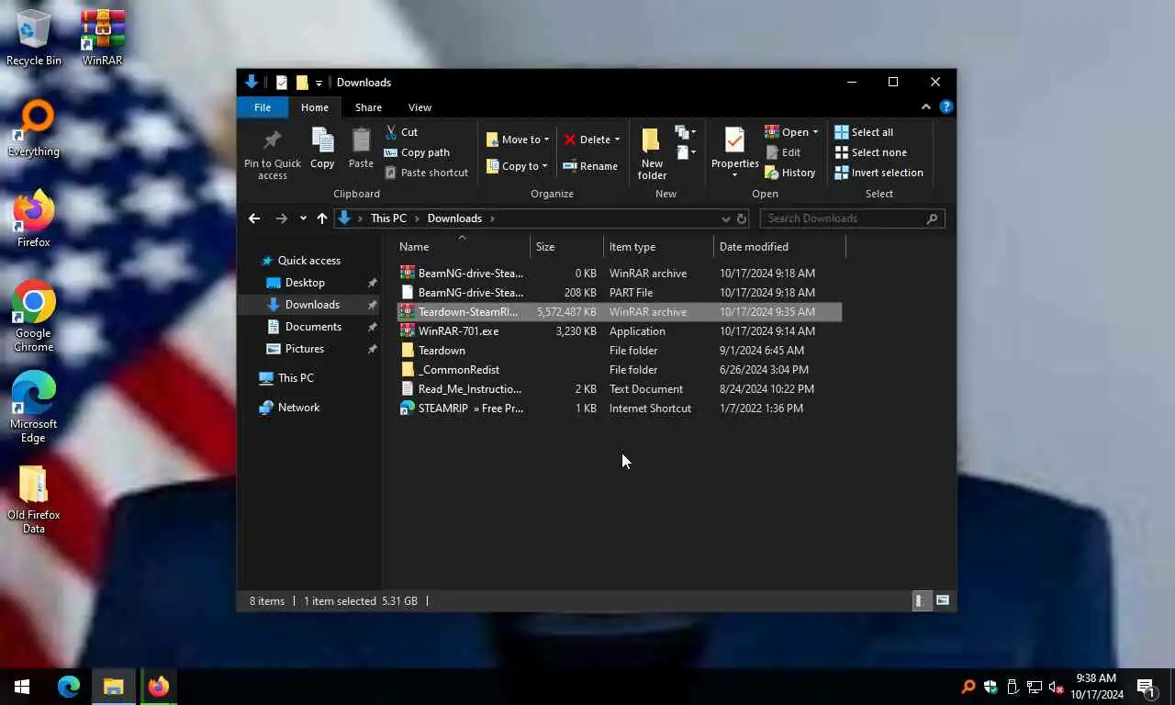Collapse the ribbon with the chevron
The image size is (1175, 705).
pyautogui.click(x=925, y=107)
